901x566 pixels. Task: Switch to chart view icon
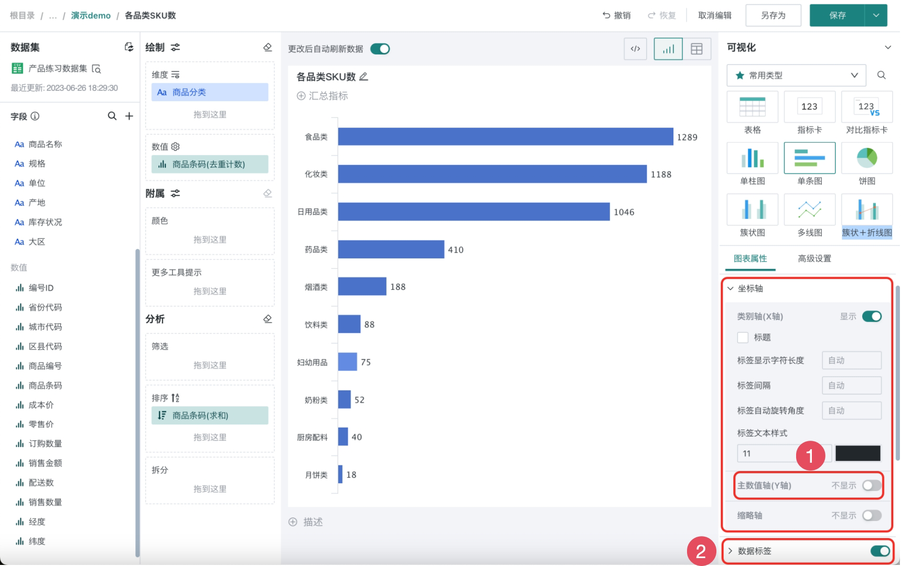point(668,49)
